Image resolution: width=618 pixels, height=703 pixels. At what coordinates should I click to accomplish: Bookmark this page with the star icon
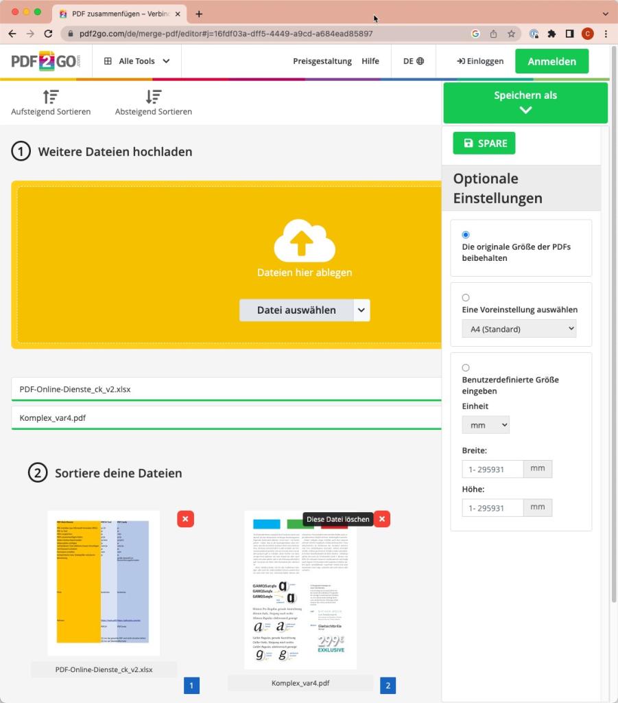[511, 34]
